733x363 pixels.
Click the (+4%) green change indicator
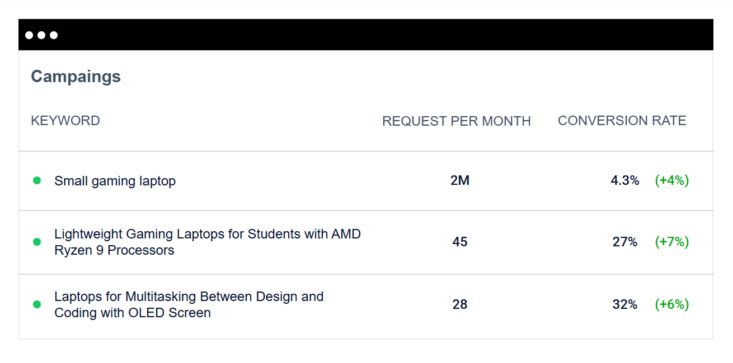(x=671, y=180)
